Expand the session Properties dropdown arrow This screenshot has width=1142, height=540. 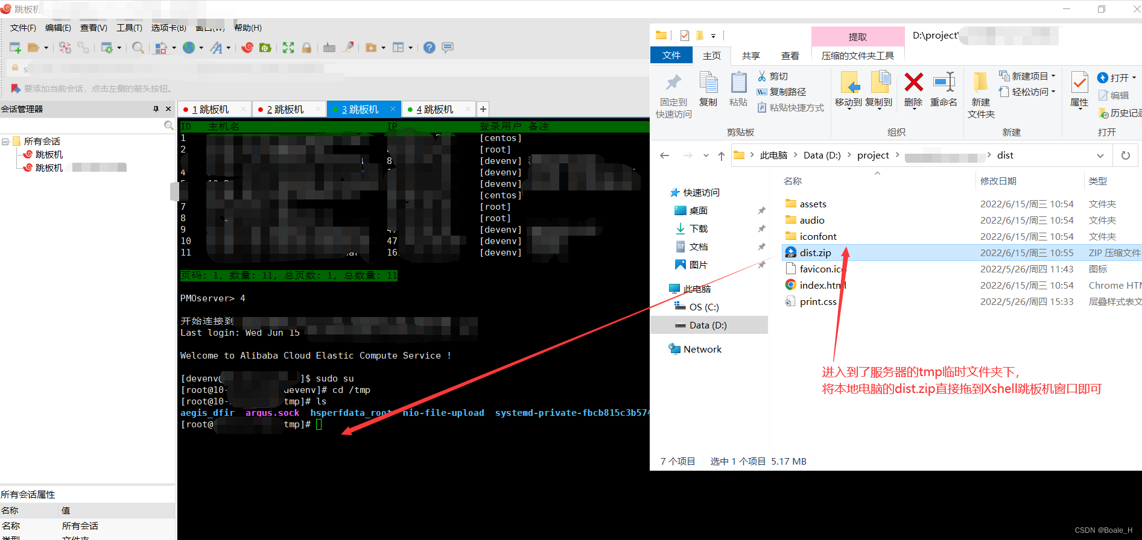coord(119,48)
